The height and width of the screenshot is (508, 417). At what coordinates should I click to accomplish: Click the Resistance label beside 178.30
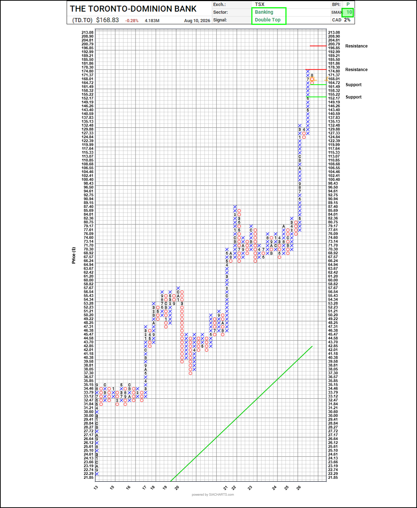(x=356, y=70)
